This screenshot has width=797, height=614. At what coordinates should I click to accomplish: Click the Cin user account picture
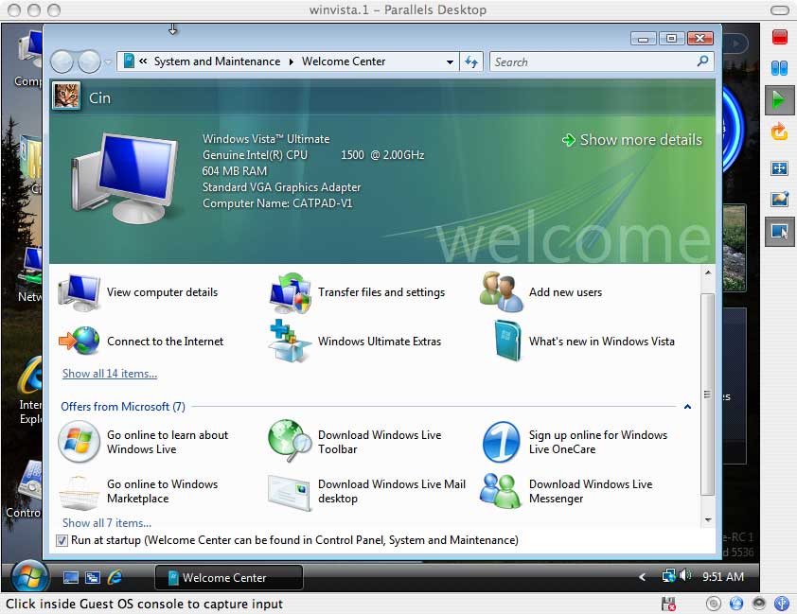pos(66,96)
